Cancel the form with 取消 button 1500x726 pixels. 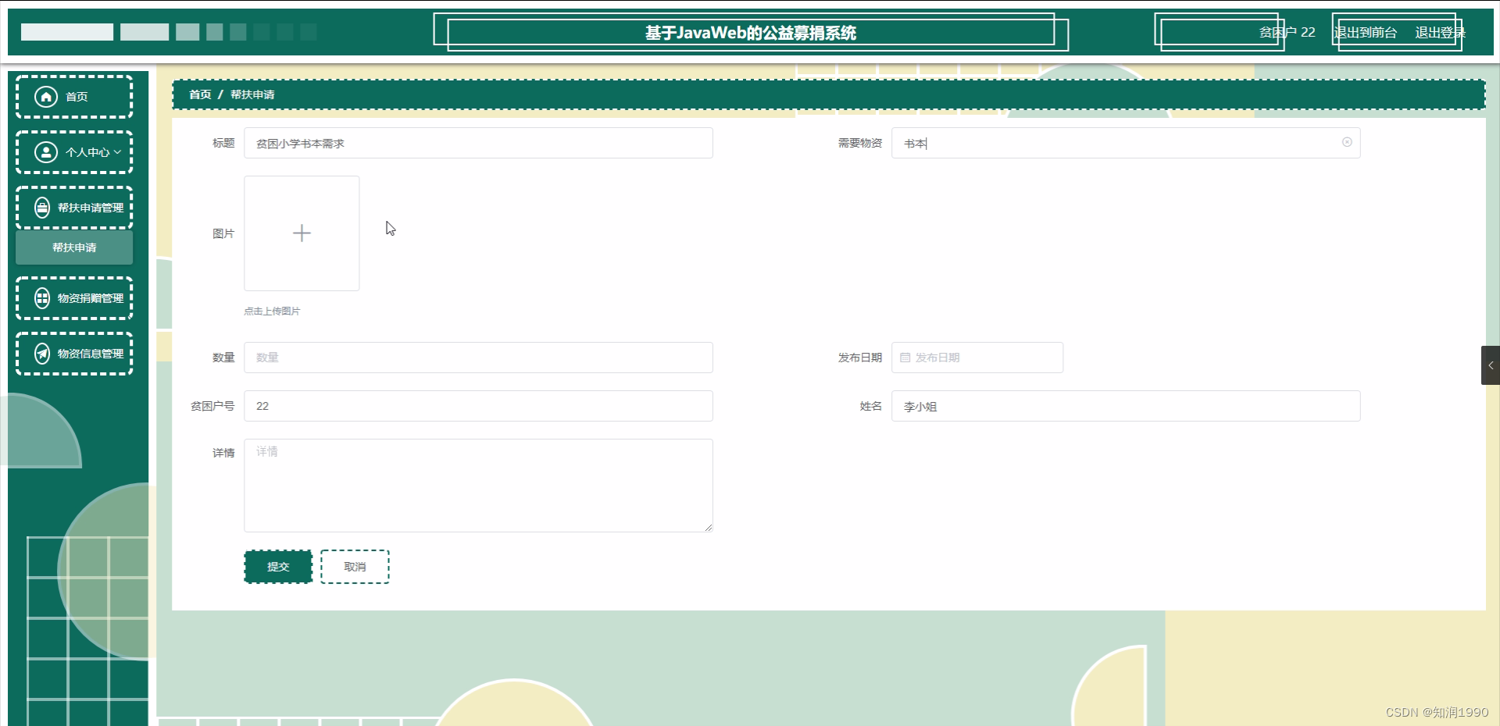[354, 566]
